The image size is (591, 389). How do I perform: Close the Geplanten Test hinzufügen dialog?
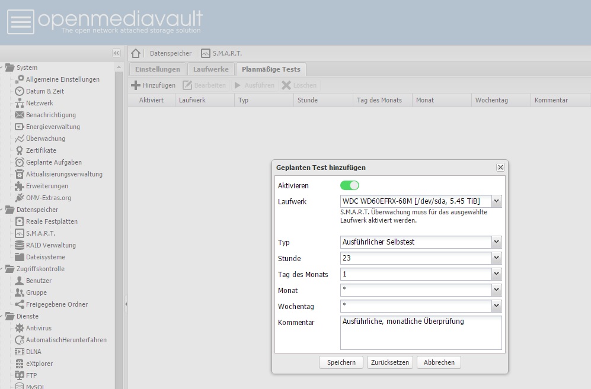tap(500, 167)
